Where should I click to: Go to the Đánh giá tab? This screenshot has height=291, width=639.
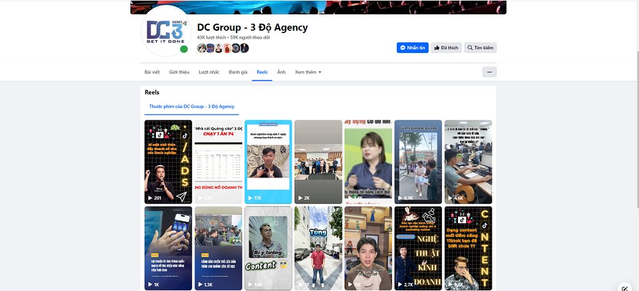(238, 72)
